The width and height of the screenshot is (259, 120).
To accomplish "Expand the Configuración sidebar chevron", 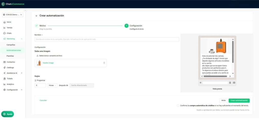I will pos(22,90).
